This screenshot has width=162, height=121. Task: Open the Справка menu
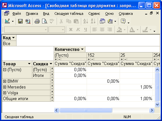coord(126,14)
